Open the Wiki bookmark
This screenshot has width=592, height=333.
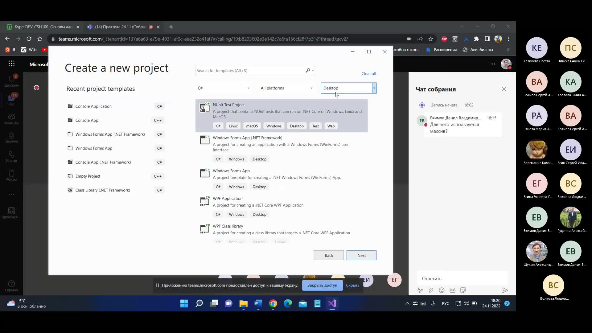(x=29, y=50)
